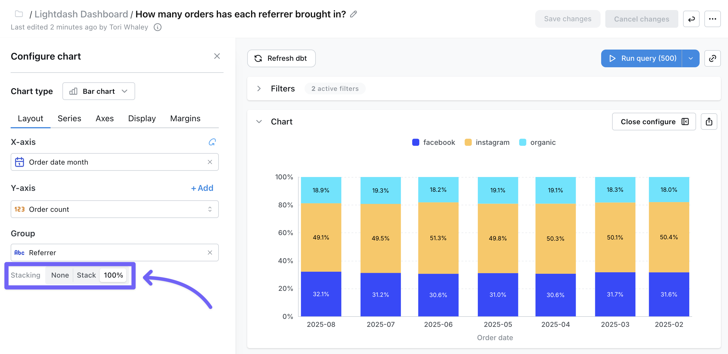
Task: Reset X-axis with the refresh icon
Action: (212, 142)
